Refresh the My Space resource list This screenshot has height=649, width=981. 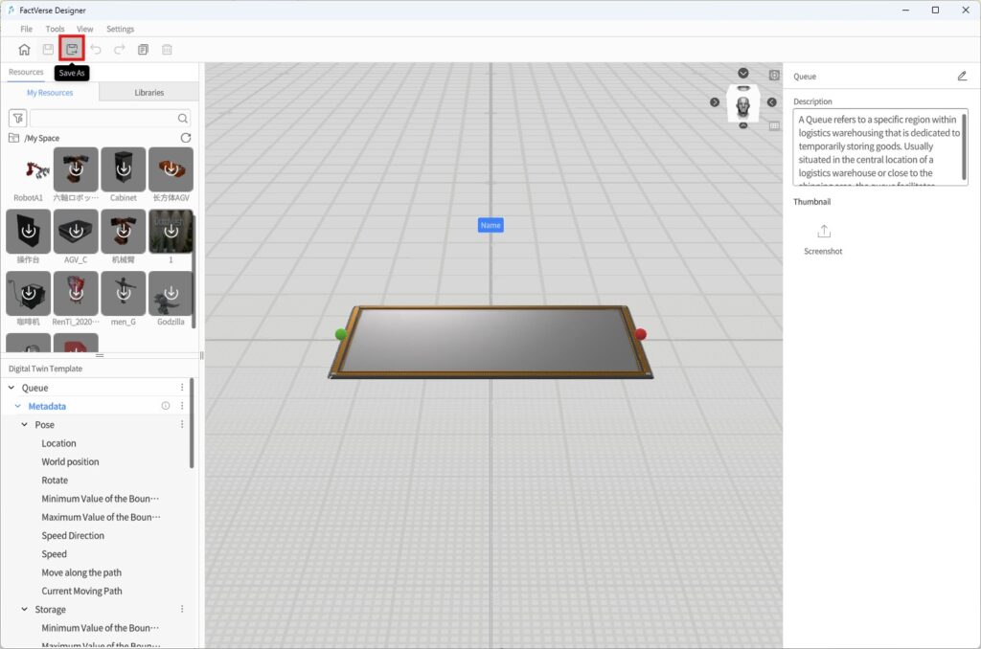click(186, 138)
